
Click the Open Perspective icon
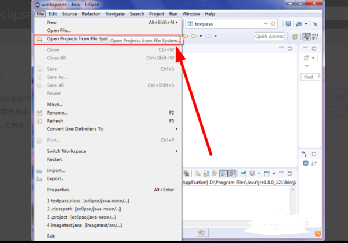point(295,37)
